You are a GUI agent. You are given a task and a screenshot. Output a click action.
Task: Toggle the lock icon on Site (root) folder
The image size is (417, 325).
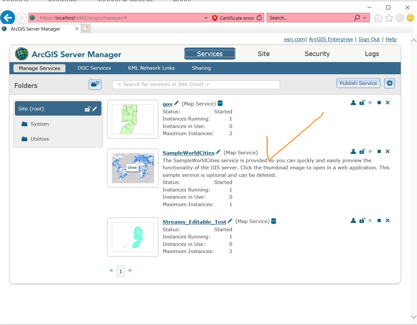click(87, 109)
